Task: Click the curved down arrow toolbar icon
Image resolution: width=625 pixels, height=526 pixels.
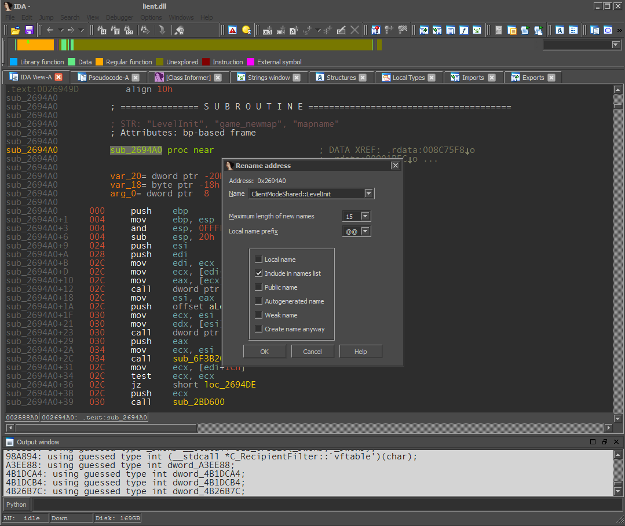Action: pos(162,30)
